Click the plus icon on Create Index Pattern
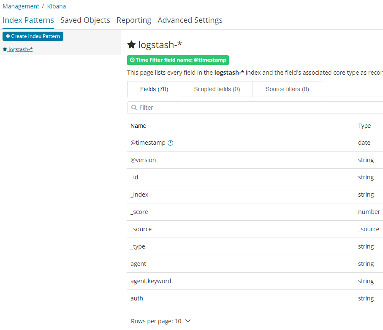Screen dimensions: 383x330 pyautogui.click(x=8, y=36)
